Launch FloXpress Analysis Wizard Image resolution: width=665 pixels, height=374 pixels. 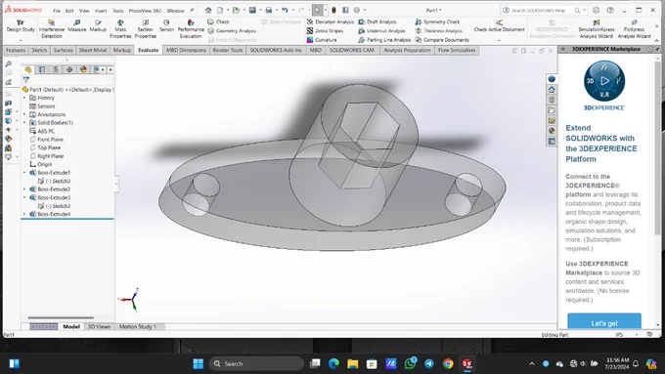click(634, 28)
